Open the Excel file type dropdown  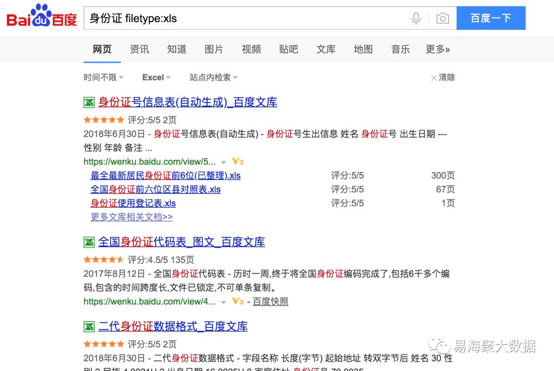click(156, 78)
